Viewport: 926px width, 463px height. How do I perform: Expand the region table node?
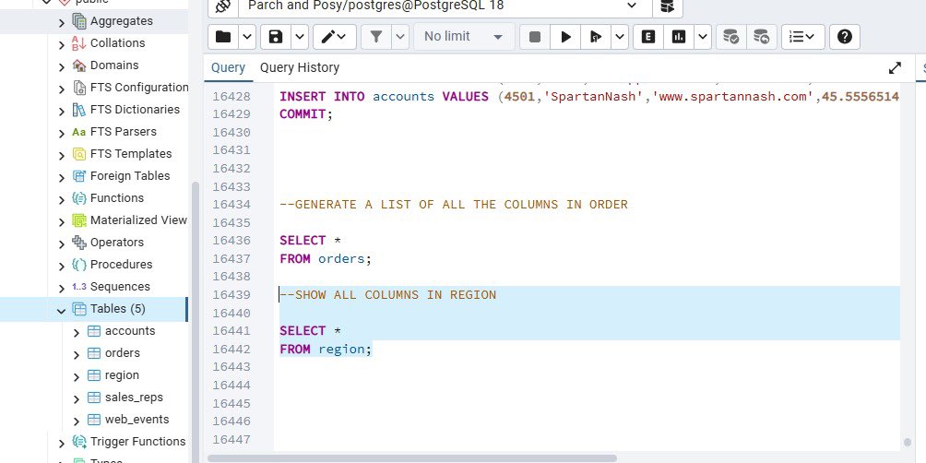point(77,376)
